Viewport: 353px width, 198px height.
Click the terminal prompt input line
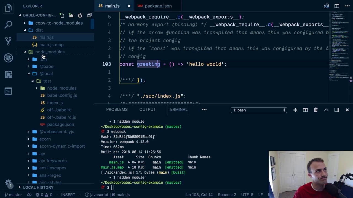[x=112, y=188]
